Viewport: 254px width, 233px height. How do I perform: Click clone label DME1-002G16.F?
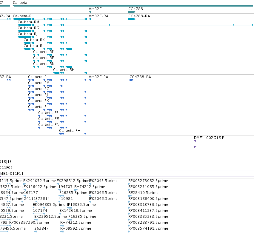click(x=209, y=138)
